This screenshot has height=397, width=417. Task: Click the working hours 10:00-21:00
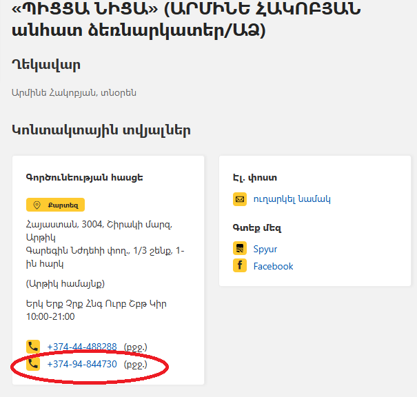click(x=50, y=316)
